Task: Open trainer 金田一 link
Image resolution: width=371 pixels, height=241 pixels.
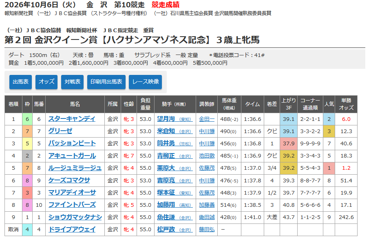Action: [x=207, y=119]
